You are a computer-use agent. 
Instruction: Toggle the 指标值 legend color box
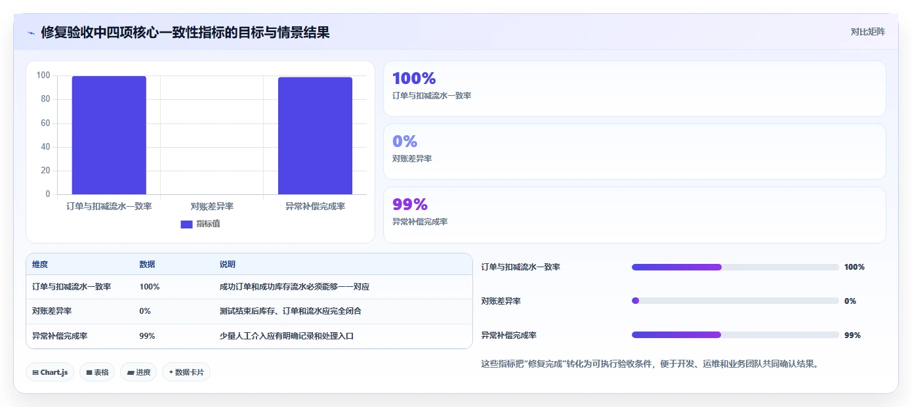(186, 225)
